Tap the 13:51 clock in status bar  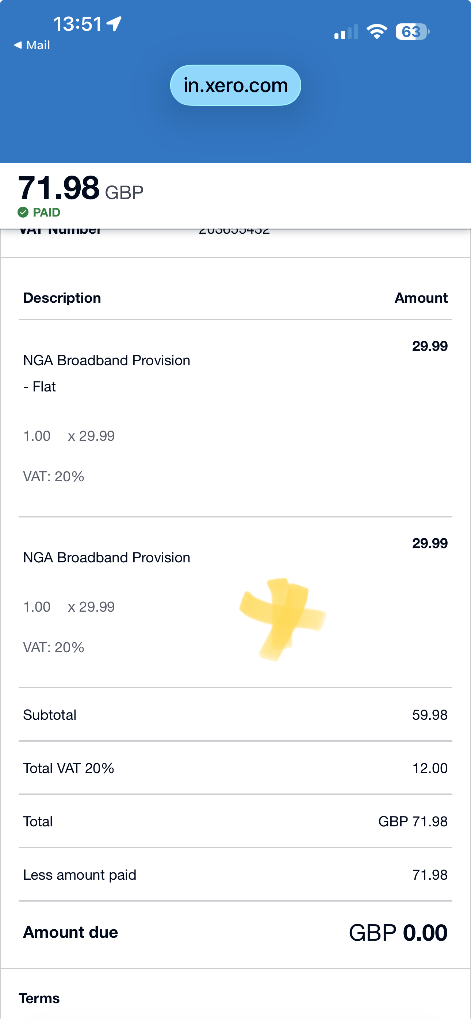coord(78,24)
